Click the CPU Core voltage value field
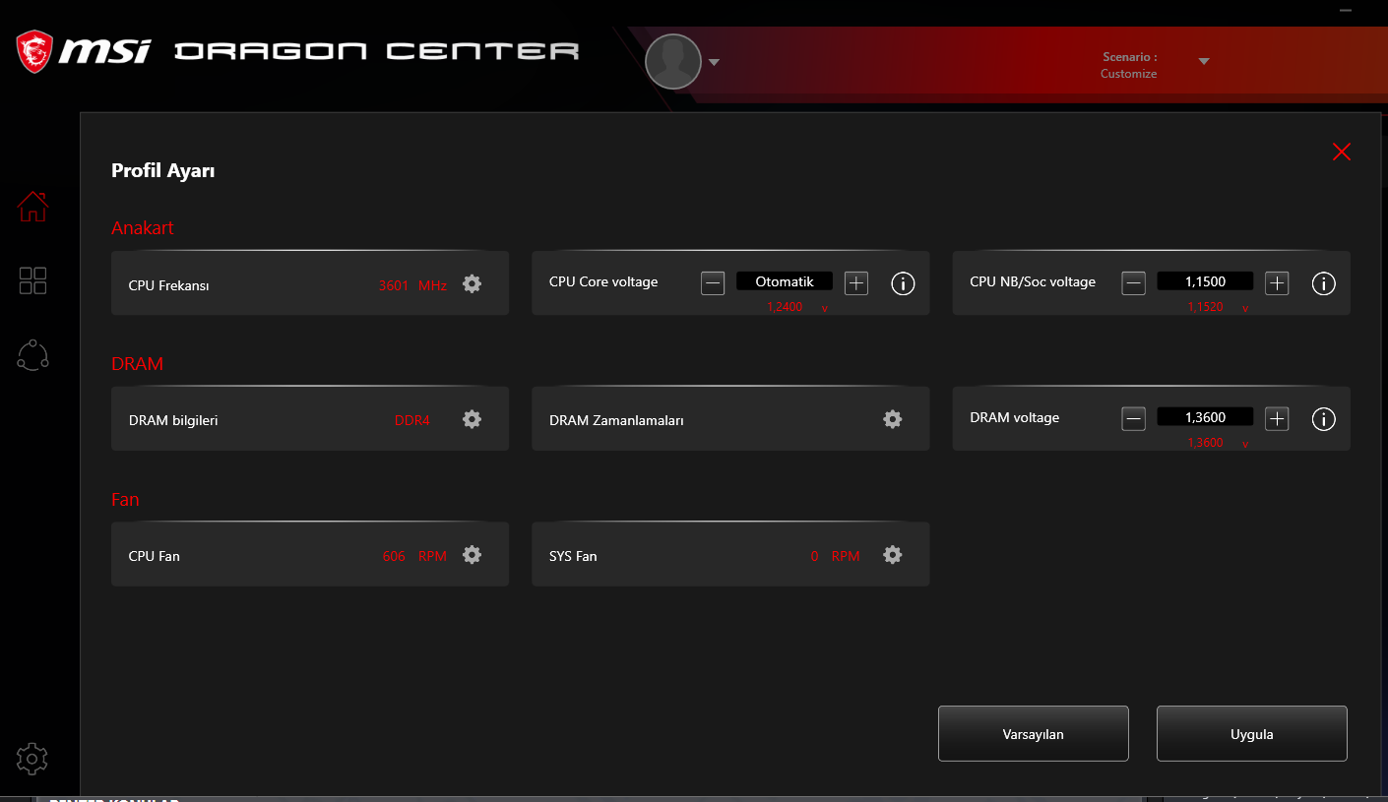The image size is (1388, 802). point(785,281)
